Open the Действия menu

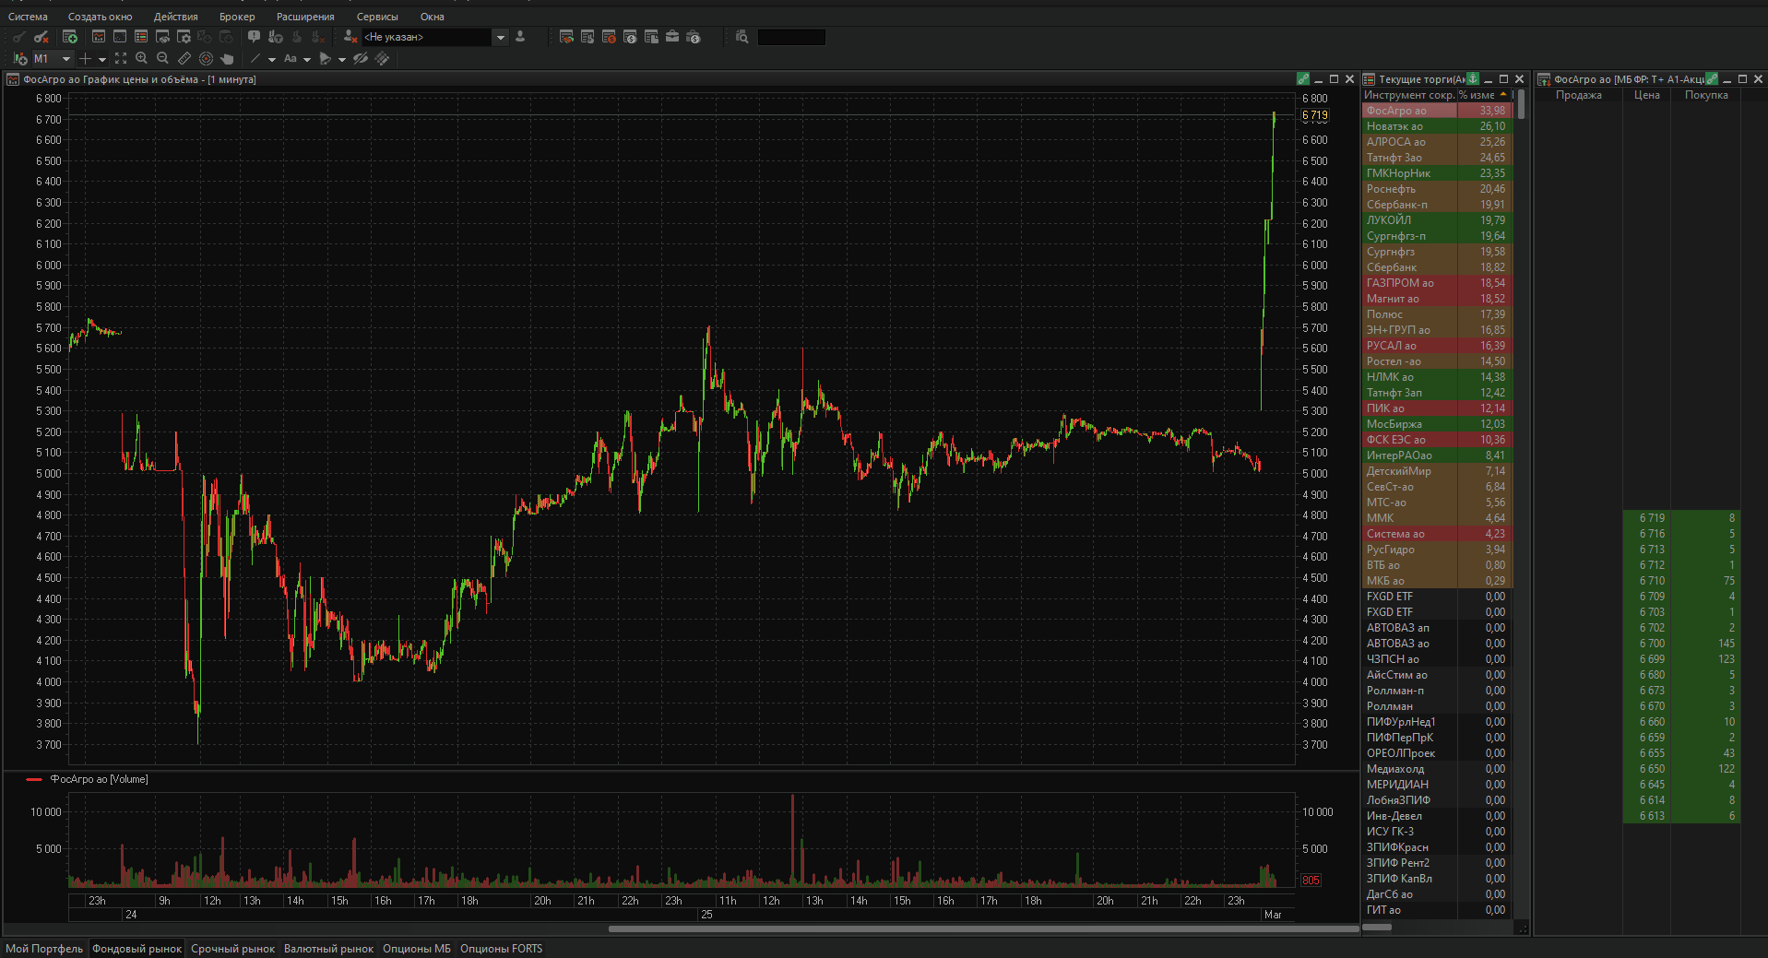click(x=175, y=17)
